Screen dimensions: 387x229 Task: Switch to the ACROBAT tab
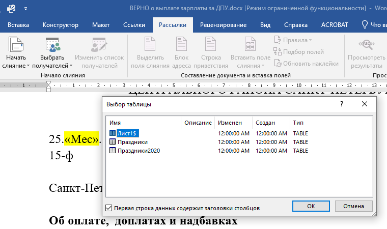[x=335, y=25]
